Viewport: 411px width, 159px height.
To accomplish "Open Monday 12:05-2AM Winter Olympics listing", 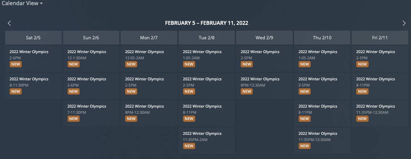I will tap(149, 58).
